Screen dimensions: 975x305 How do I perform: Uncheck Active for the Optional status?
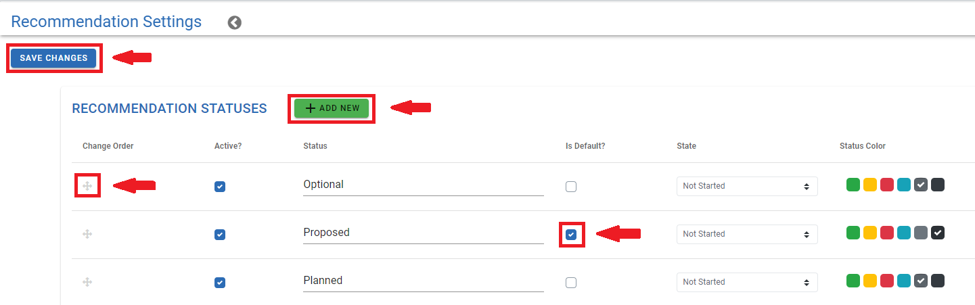(x=220, y=187)
